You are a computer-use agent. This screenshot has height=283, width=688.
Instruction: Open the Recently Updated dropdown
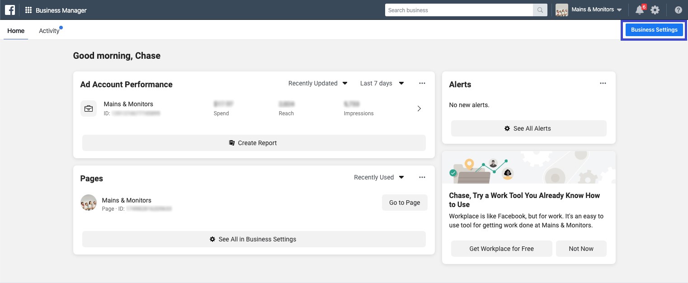(x=318, y=83)
